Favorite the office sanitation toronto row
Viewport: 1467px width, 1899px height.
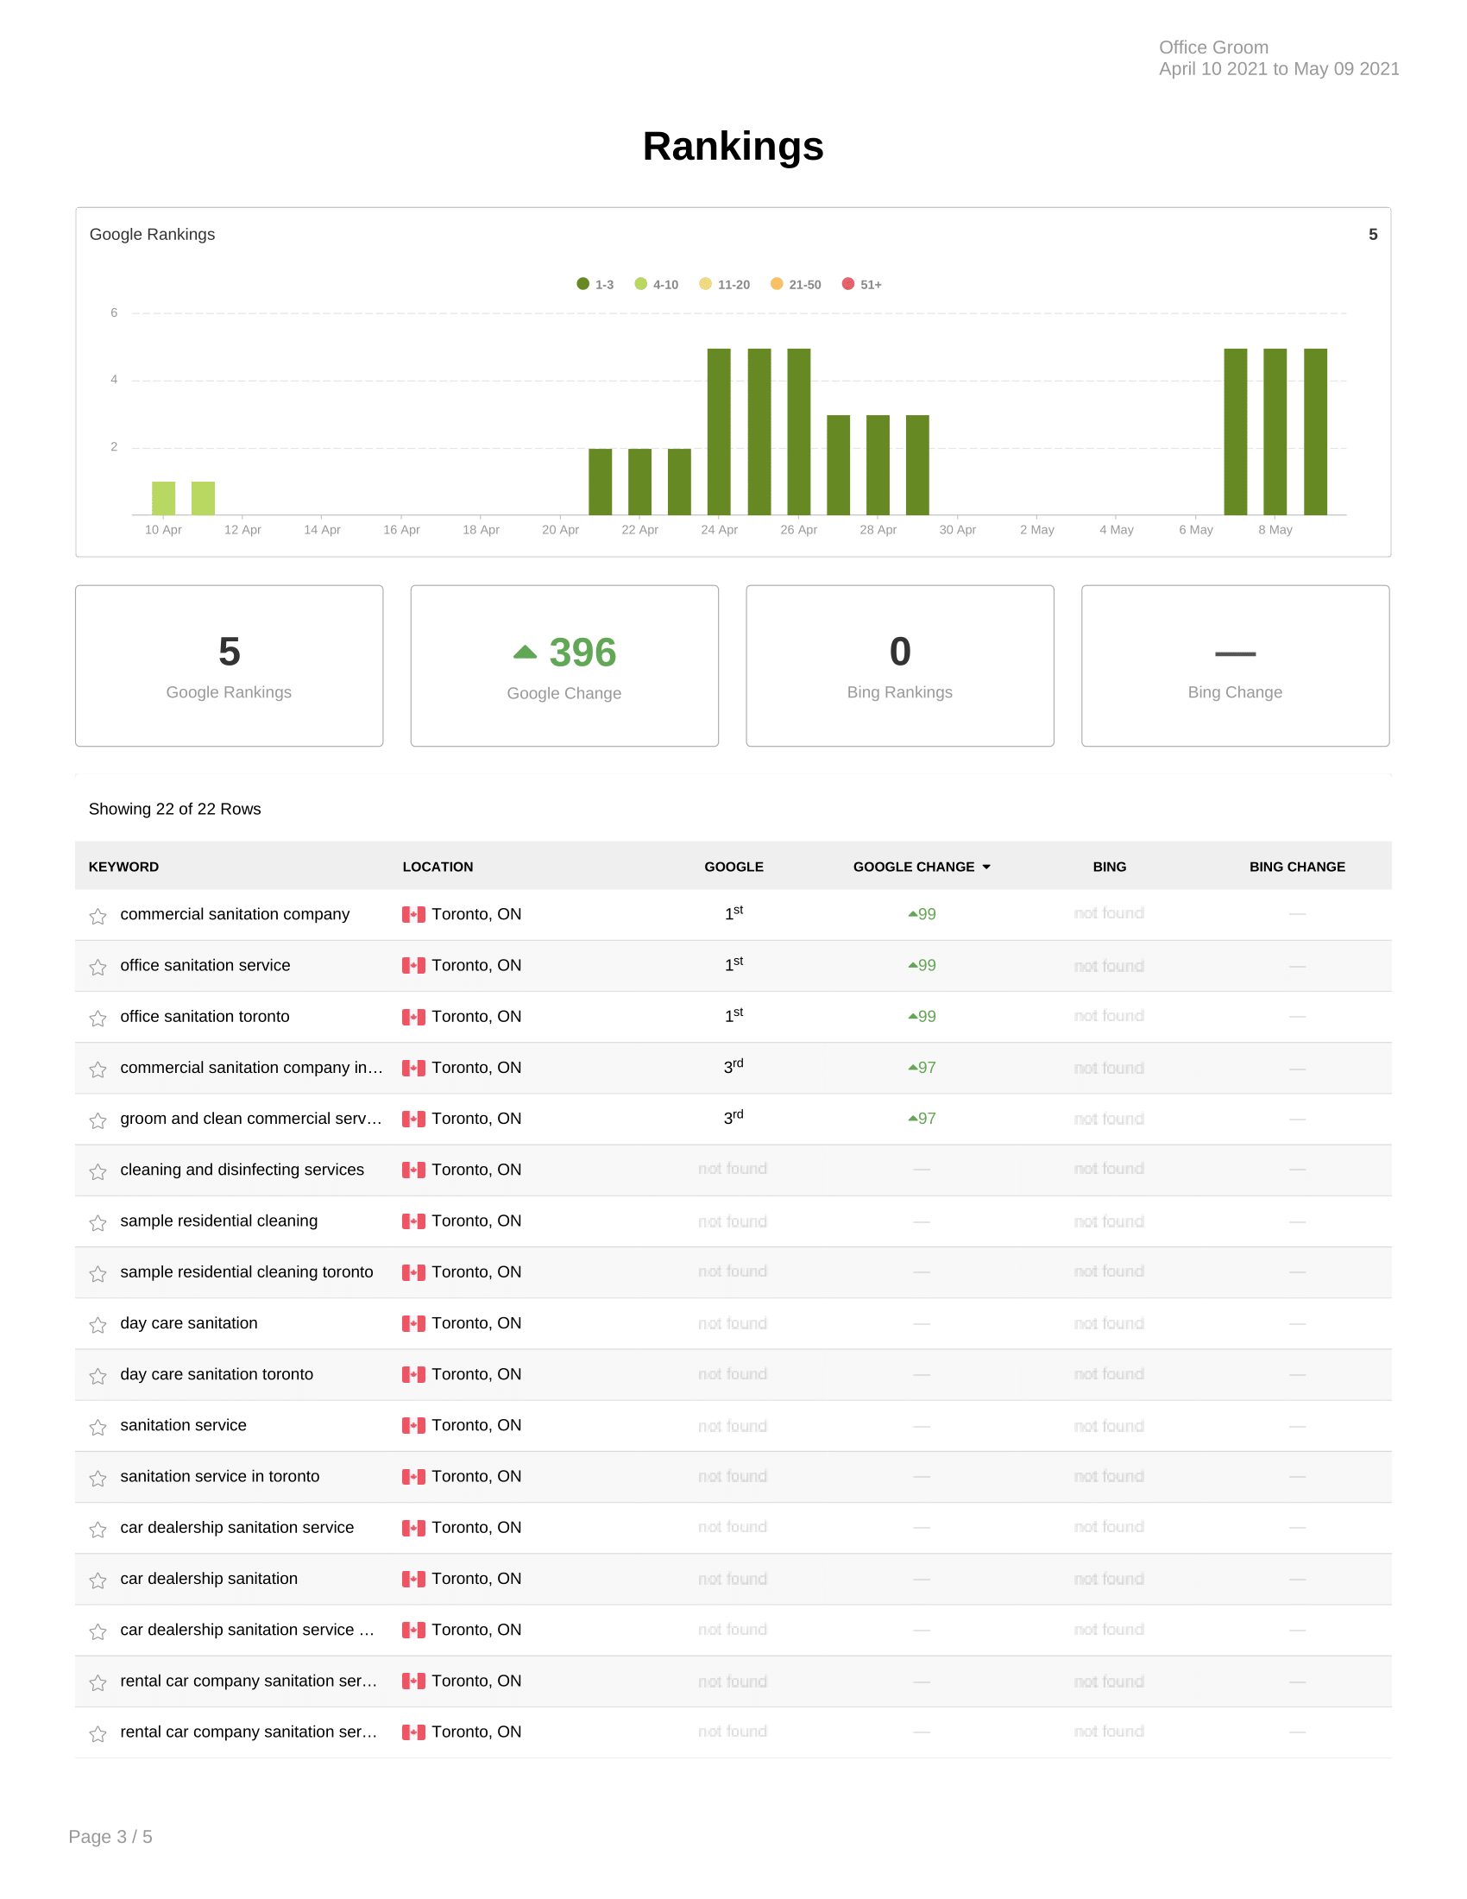click(98, 1019)
